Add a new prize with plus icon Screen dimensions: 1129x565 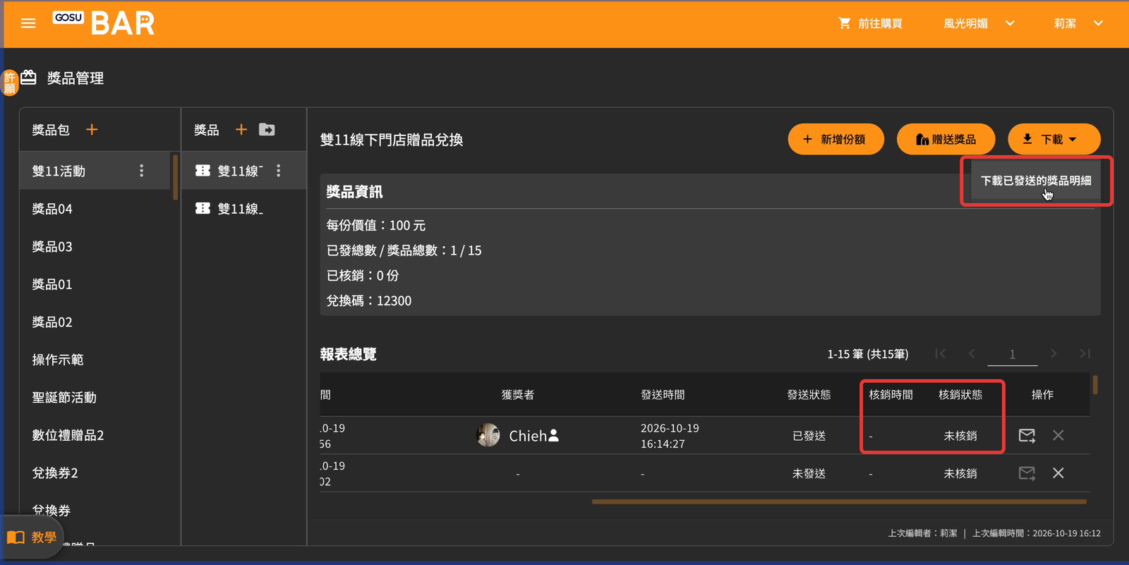click(x=241, y=130)
